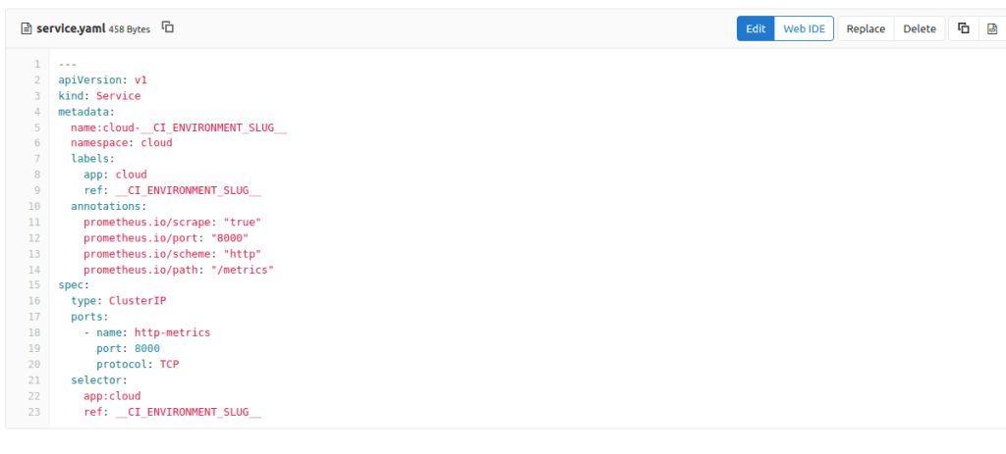This screenshot has width=1006, height=454.
Task: Click the 'kind: Service' code line
Action: click(x=99, y=96)
